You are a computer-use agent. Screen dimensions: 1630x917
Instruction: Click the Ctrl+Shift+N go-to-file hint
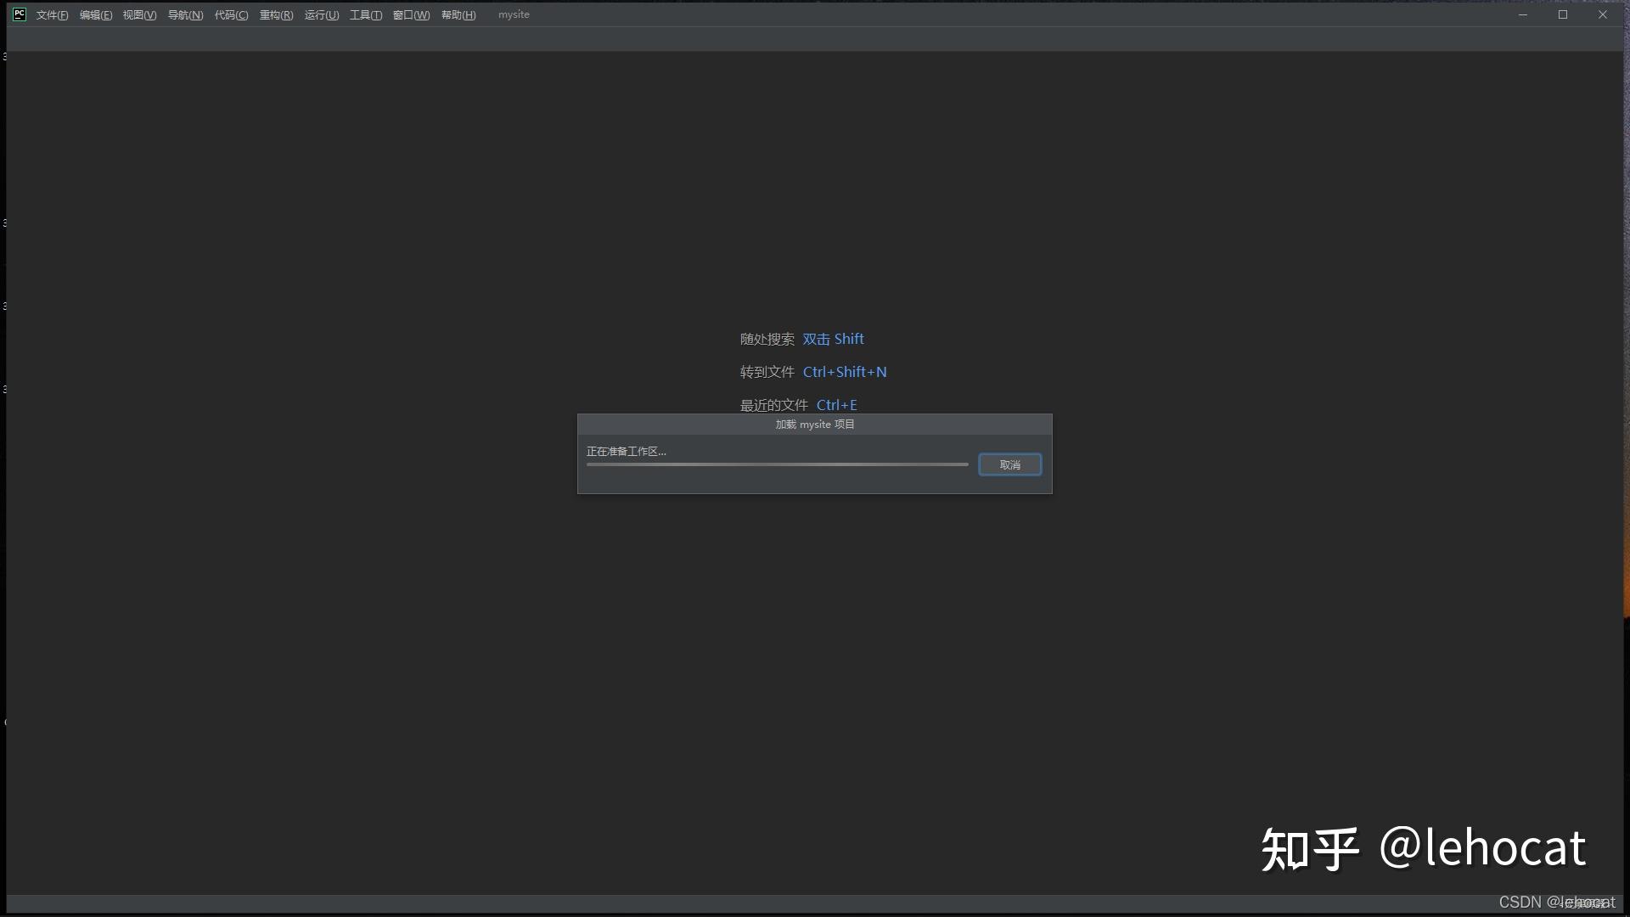[x=844, y=372]
